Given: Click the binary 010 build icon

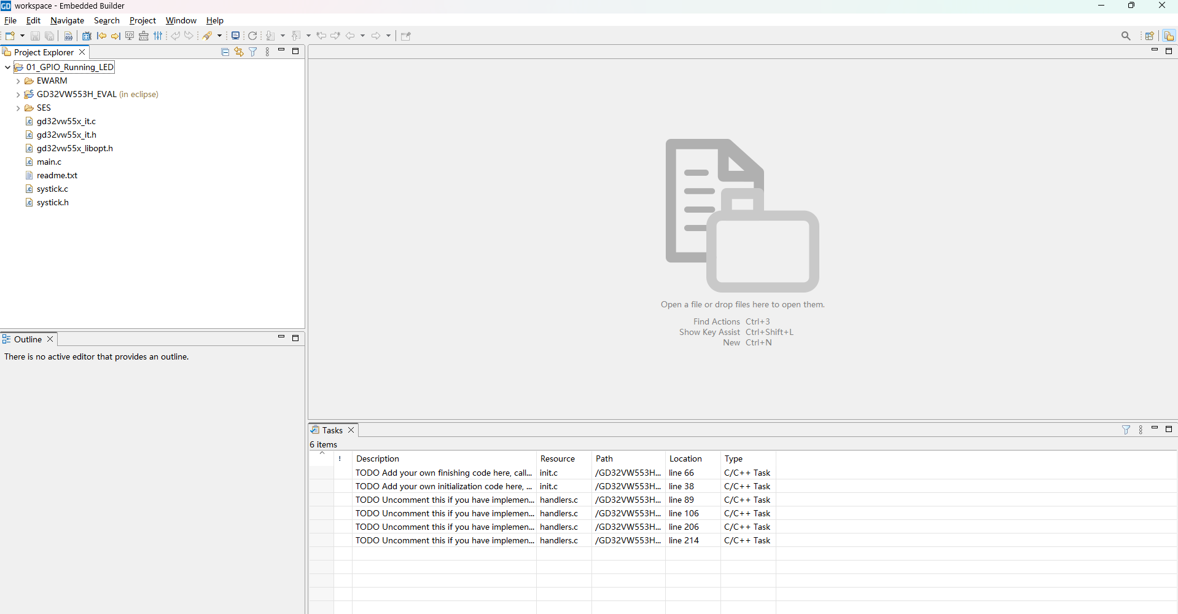Looking at the screenshot, I should pos(68,36).
